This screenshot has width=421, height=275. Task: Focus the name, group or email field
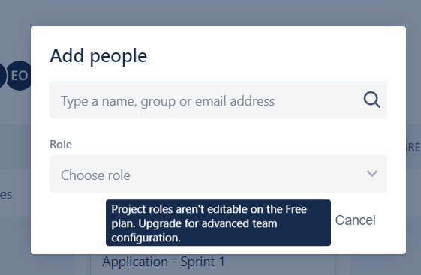tap(218, 100)
